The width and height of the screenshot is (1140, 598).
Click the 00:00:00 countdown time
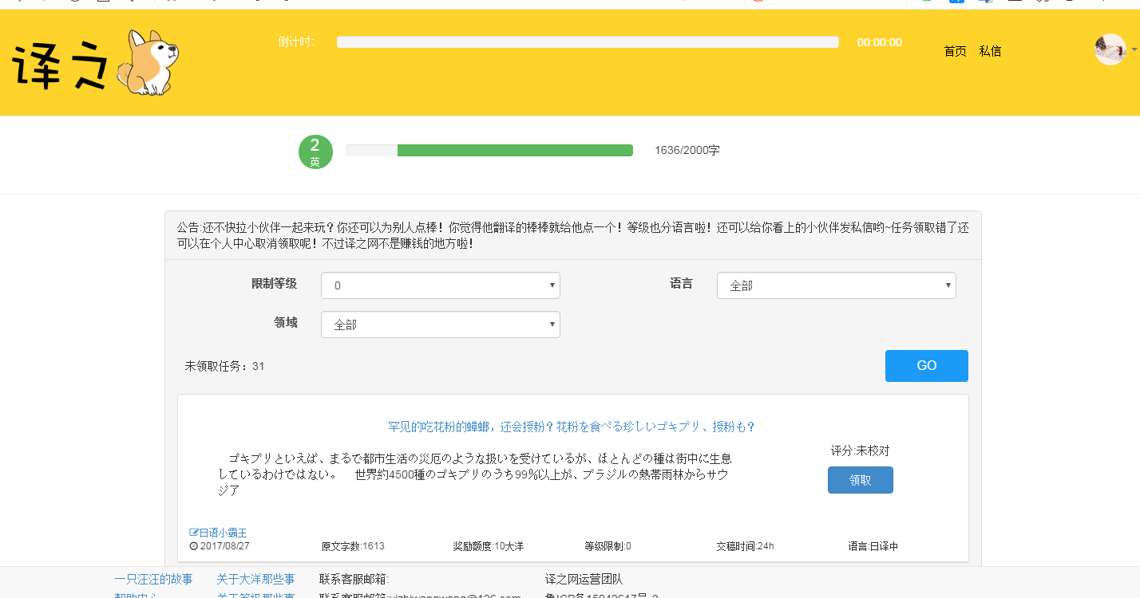click(x=880, y=42)
